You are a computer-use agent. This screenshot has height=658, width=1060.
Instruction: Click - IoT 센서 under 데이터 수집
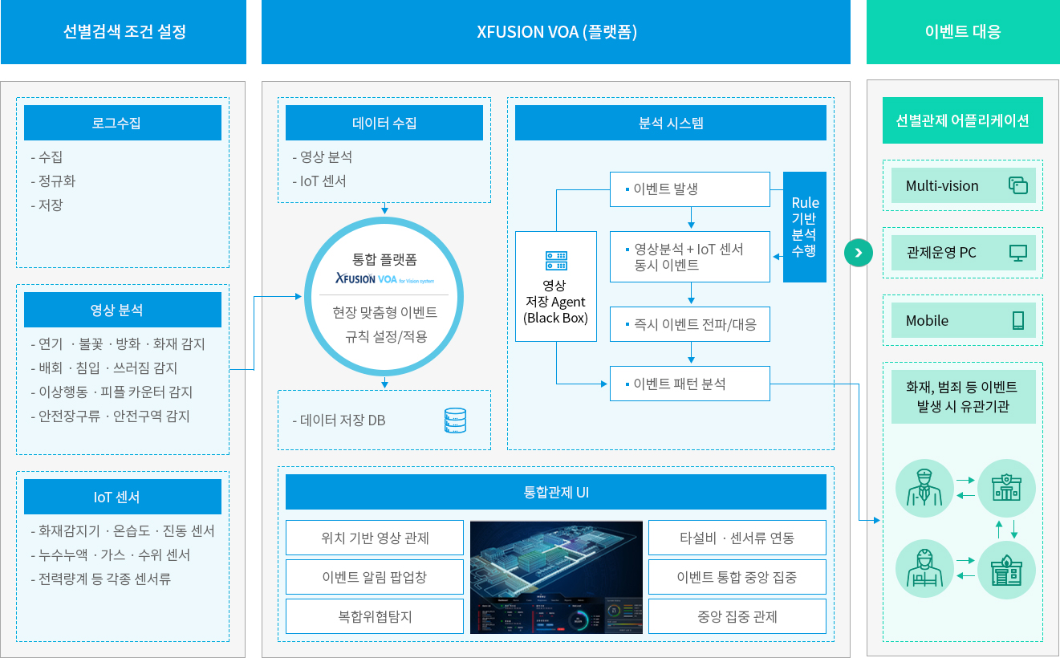(319, 181)
